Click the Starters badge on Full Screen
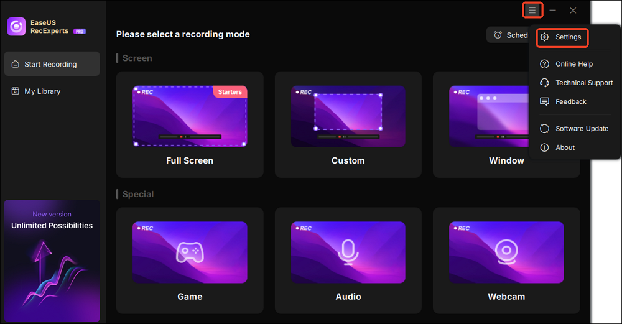 point(230,91)
